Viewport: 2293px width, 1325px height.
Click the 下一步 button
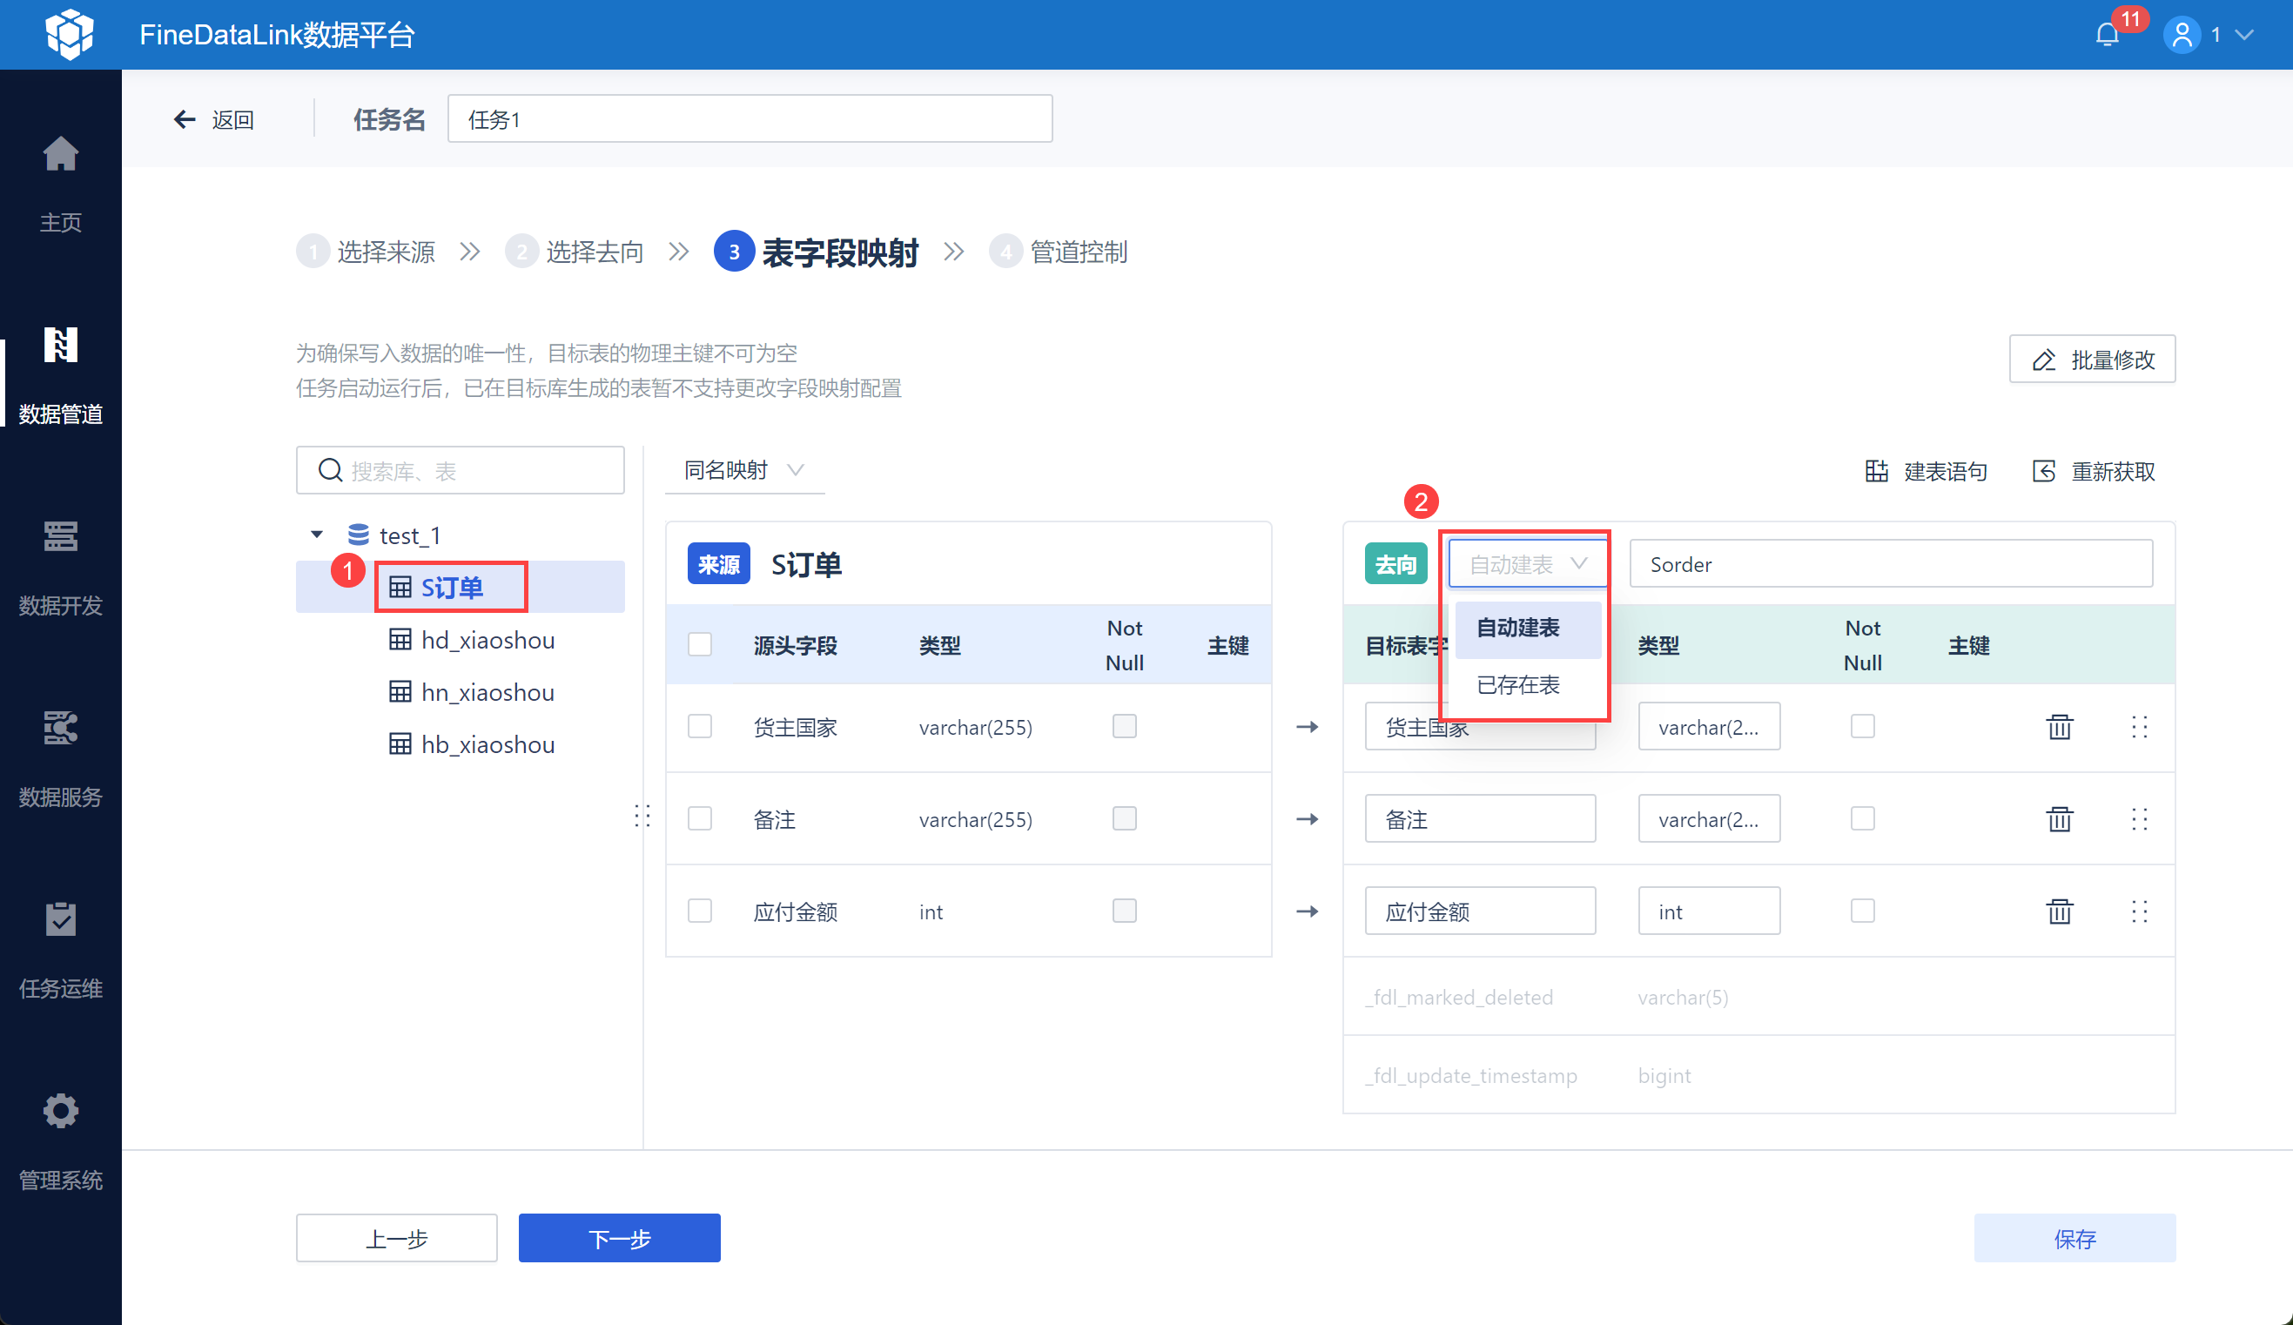click(x=619, y=1238)
